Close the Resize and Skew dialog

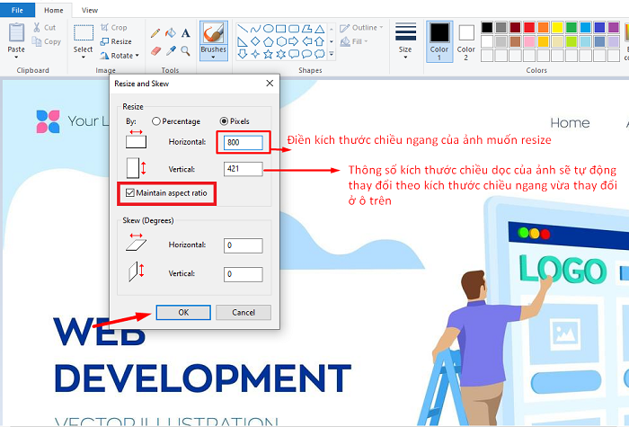(x=270, y=83)
